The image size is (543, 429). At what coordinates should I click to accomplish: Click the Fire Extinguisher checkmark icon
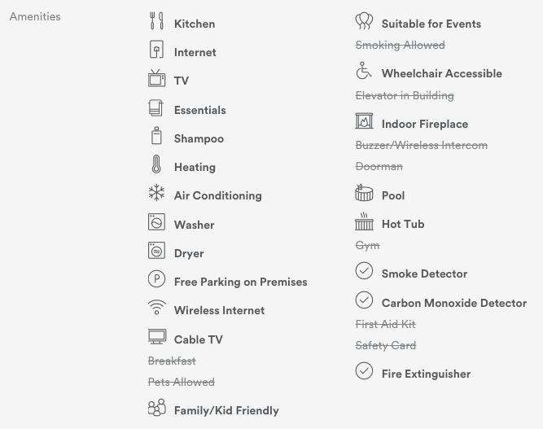click(x=364, y=371)
